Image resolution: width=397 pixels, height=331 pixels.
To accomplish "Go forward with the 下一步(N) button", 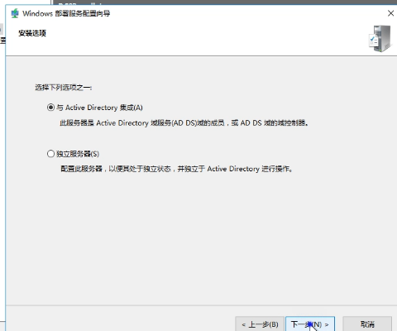I will click(310, 324).
